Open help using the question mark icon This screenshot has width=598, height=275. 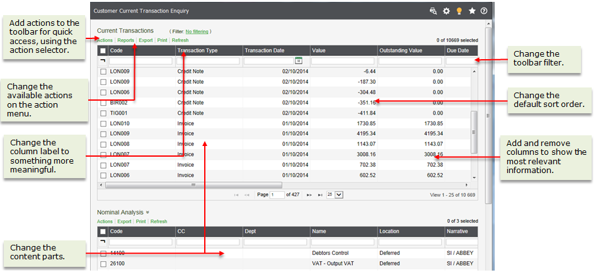[484, 11]
